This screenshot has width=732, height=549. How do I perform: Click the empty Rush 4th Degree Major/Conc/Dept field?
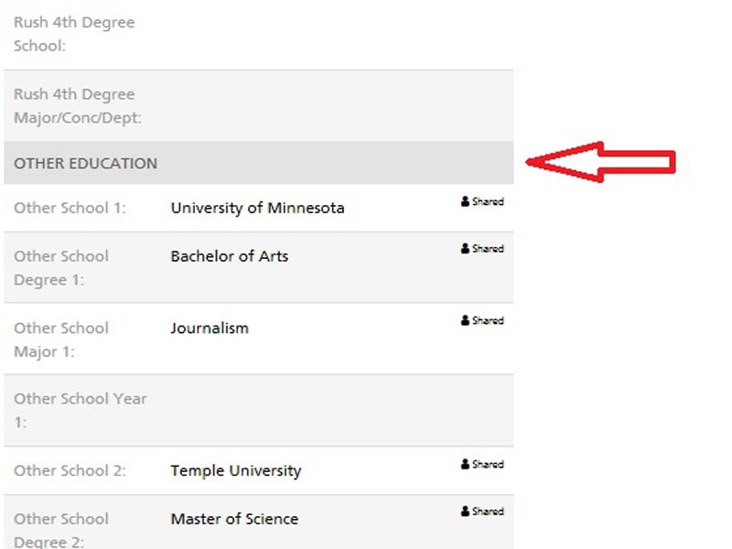coord(329,106)
